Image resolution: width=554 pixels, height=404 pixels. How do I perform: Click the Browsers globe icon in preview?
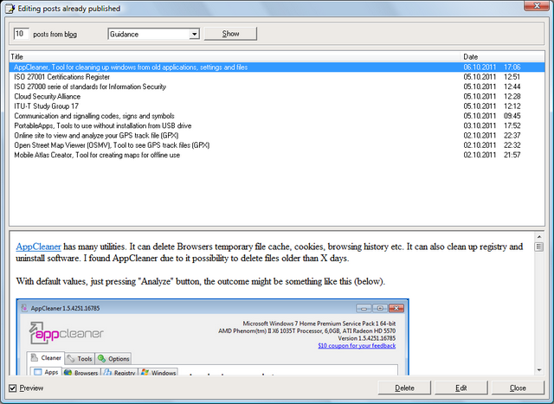[68, 373]
